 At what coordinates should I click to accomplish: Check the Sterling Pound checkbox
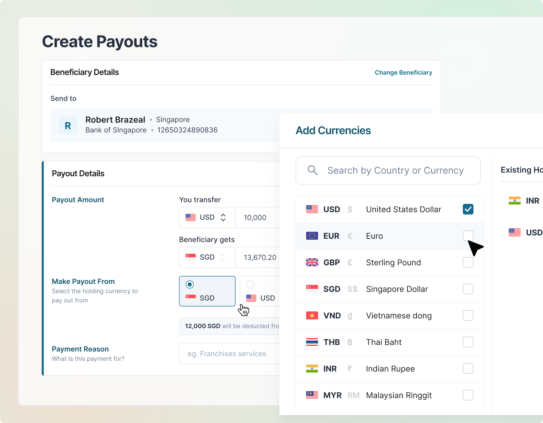point(468,262)
